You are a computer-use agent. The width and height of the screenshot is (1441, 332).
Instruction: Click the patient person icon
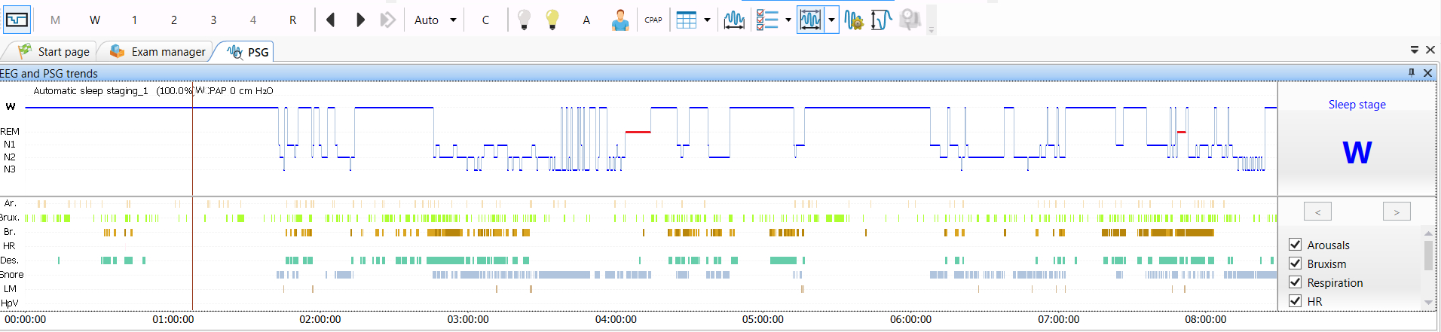click(620, 20)
